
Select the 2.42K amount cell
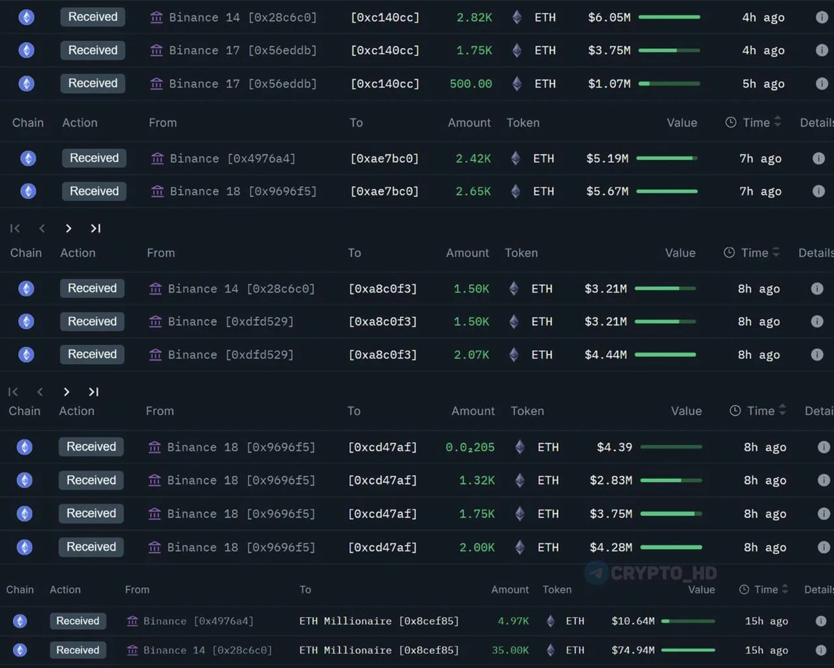[x=473, y=158]
